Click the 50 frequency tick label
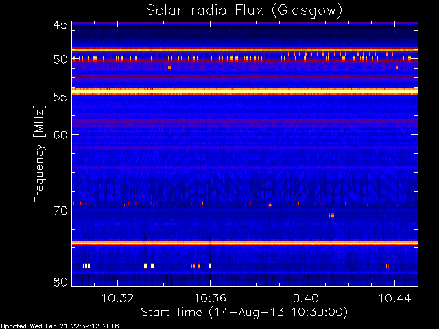 tap(60, 60)
